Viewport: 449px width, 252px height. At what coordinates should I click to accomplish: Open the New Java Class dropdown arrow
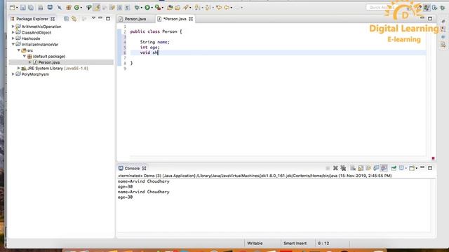[81, 8]
